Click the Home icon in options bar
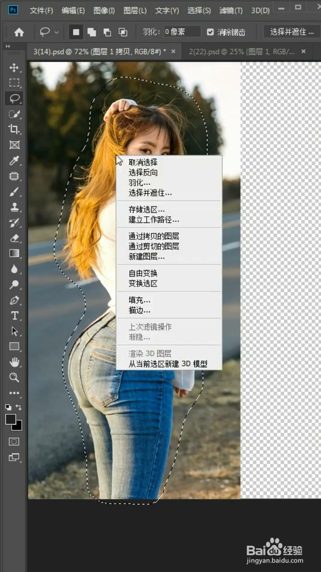The image size is (321, 572). [x=19, y=32]
